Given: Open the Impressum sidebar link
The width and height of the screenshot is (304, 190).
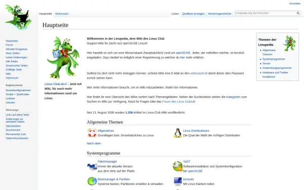Looking at the screenshot, I should (12, 78).
